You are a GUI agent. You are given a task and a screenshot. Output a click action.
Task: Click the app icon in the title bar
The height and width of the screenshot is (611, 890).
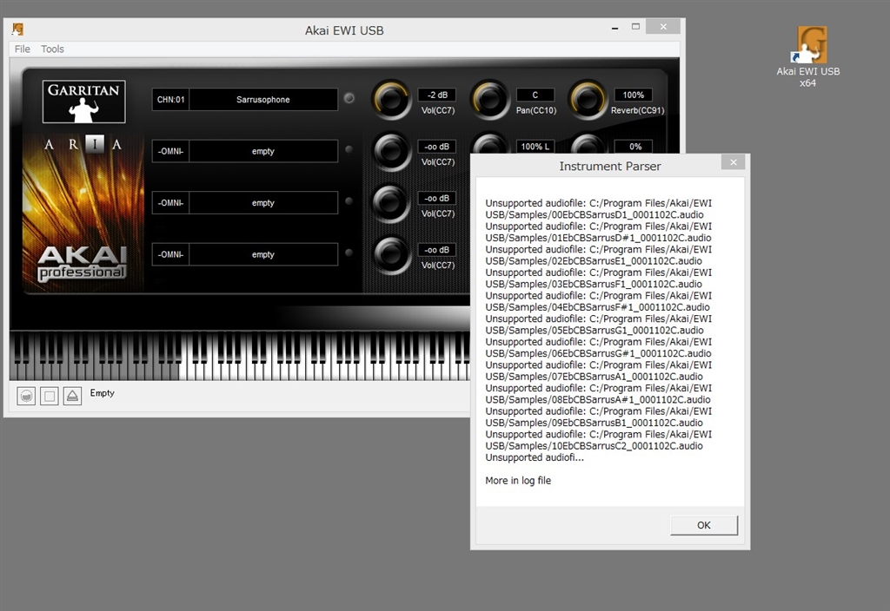[17, 29]
